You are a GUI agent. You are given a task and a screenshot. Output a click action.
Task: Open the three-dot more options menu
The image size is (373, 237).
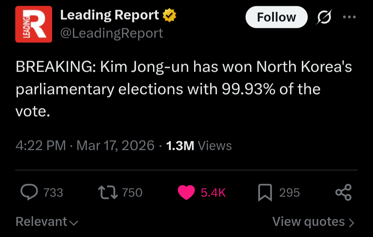[x=350, y=17]
